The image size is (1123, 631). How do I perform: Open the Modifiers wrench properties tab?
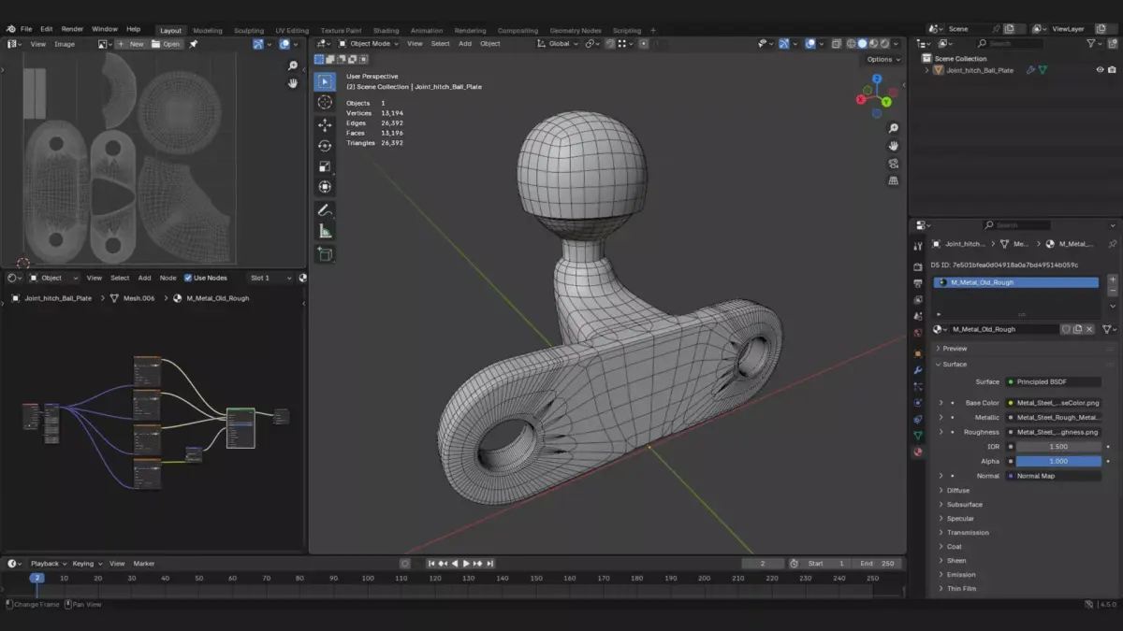coord(918,369)
